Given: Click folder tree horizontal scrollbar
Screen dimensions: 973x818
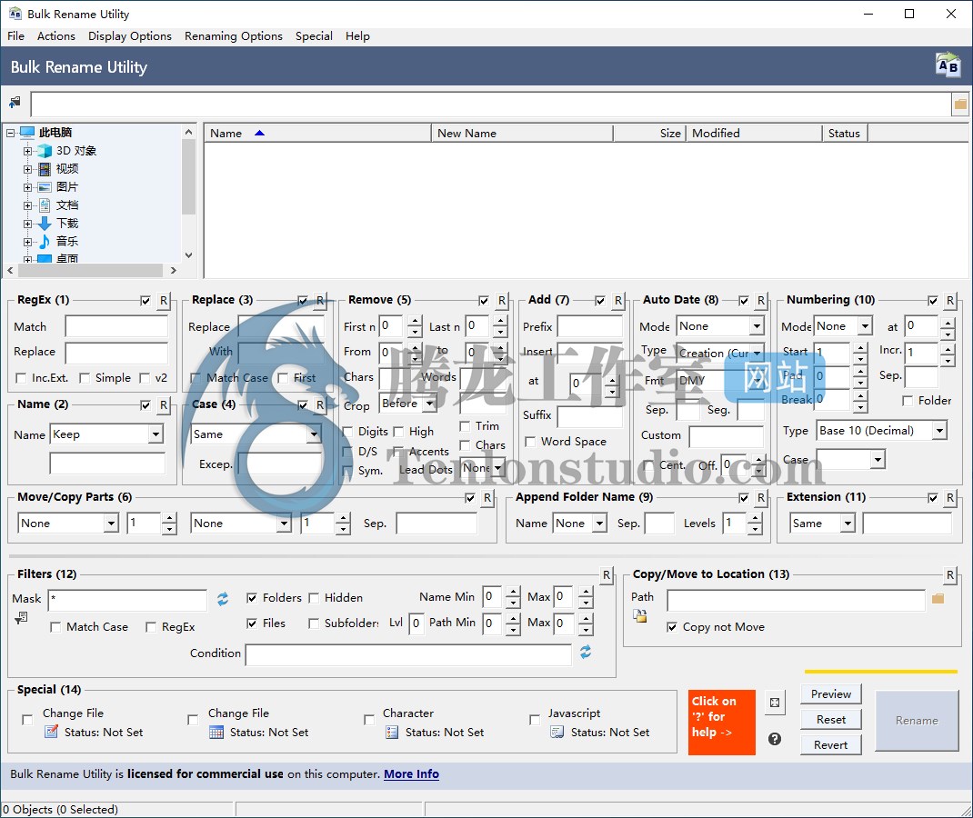Looking at the screenshot, I should [91, 270].
